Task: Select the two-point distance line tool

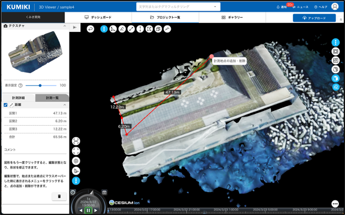Action: (131, 29)
